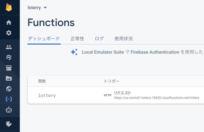Open project settings gear icon
This screenshot has height=132, width=204.
(x=9, y=33)
